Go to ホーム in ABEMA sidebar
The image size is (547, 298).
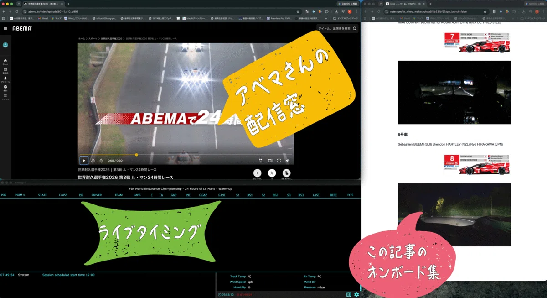tap(5, 62)
